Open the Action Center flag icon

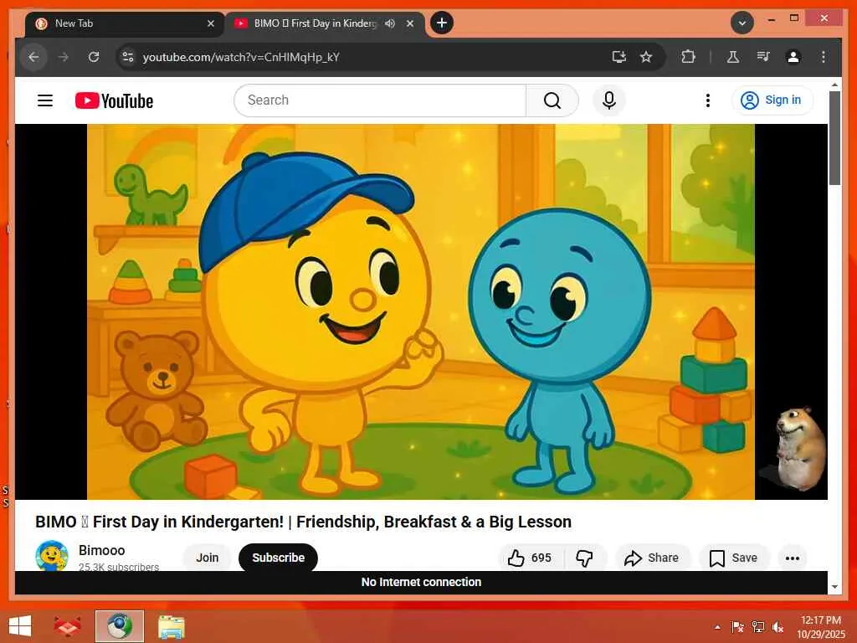(x=737, y=626)
